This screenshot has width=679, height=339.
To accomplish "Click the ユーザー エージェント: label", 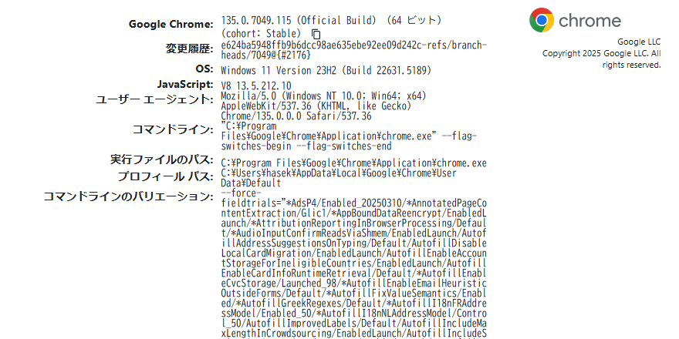I will (x=154, y=100).
